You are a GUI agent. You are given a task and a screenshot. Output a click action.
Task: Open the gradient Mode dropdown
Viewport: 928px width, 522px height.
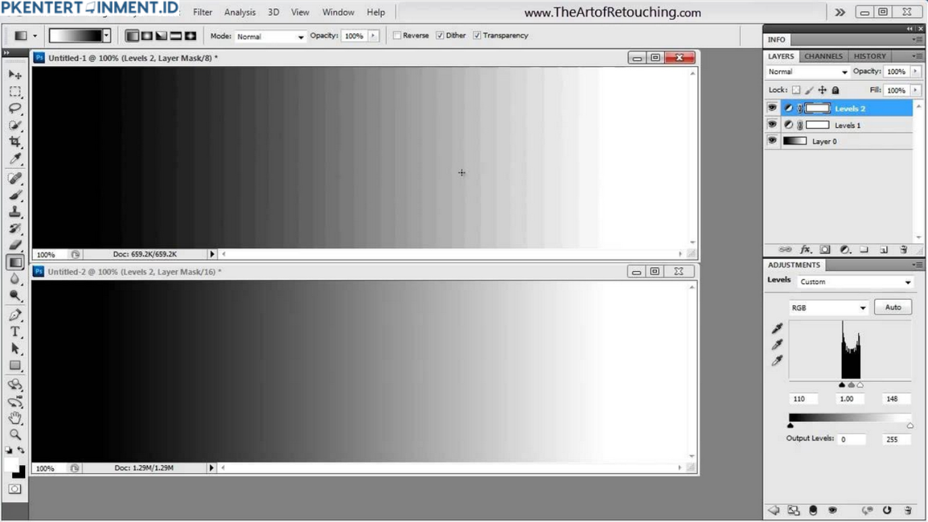(270, 36)
